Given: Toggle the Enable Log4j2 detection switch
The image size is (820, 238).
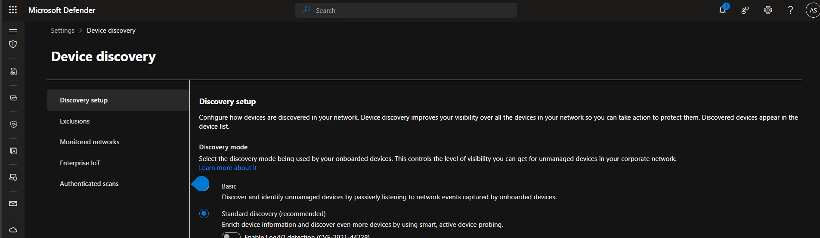Looking at the screenshot, I should coord(231,235).
